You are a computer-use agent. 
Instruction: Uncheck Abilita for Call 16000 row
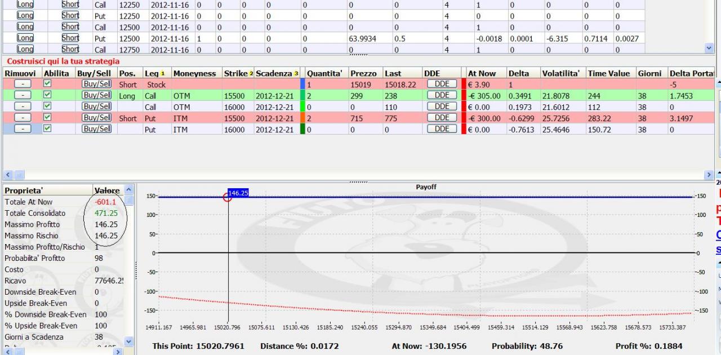(48, 106)
